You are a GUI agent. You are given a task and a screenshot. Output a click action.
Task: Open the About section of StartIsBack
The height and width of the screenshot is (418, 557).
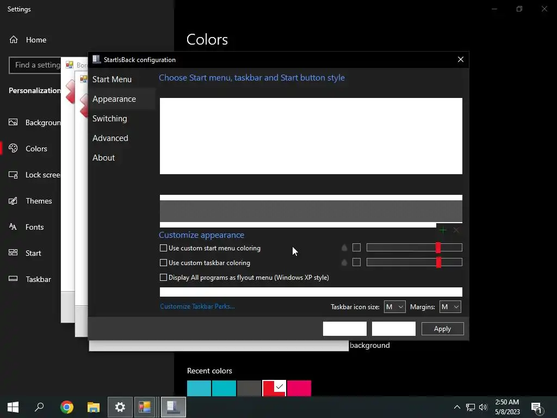point(103,157)
